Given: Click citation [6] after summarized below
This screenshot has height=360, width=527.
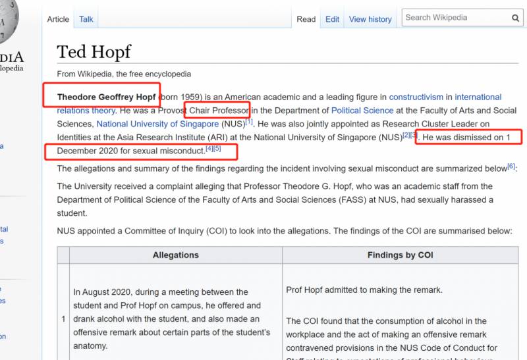Looking at the screenshot, I should (x=511, y=167).
